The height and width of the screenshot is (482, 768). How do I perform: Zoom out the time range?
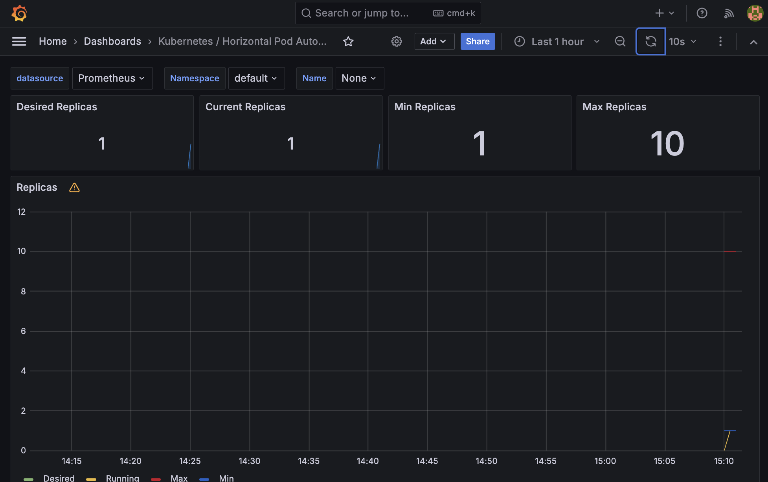click(x=620, y=41)
